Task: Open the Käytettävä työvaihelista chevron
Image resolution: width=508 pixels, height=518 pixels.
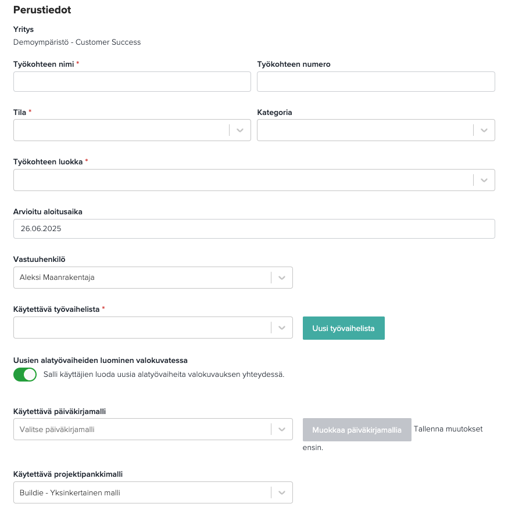Action: [282, 328]
